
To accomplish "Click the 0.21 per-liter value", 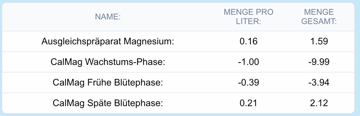I will [x=249, y=103].
